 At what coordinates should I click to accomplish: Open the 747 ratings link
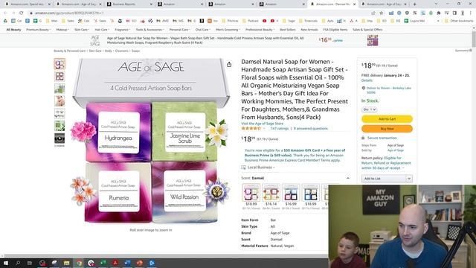280,129
